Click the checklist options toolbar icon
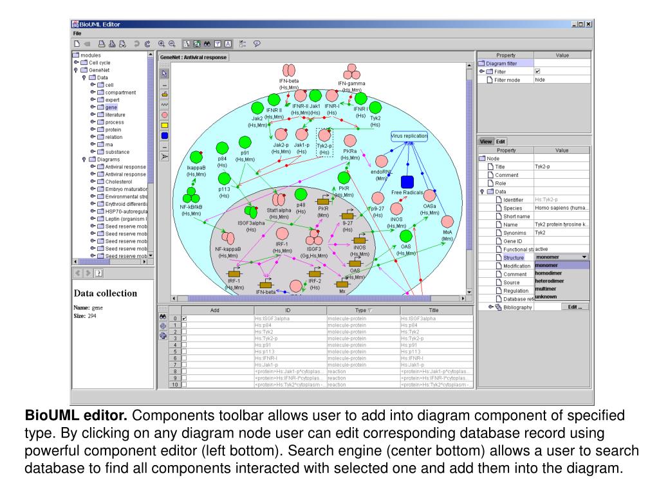 pos(243,44)
